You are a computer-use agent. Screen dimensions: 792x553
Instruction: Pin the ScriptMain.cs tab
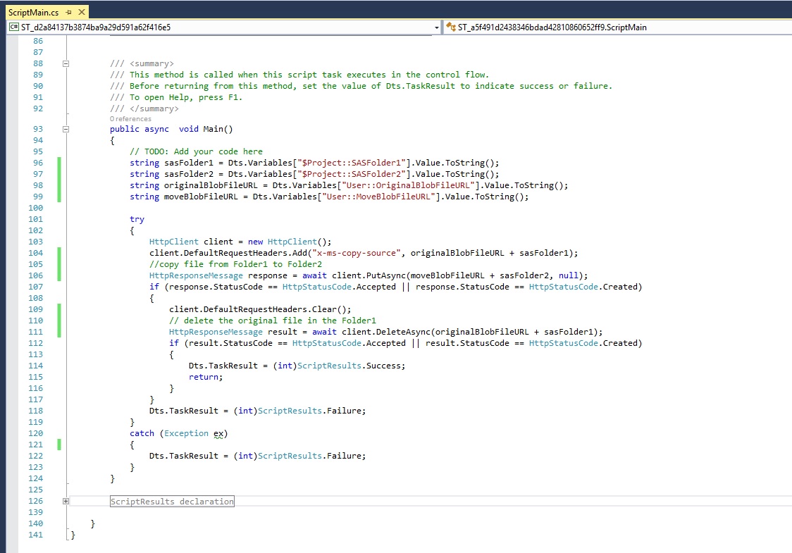click(x=69, y=12)
